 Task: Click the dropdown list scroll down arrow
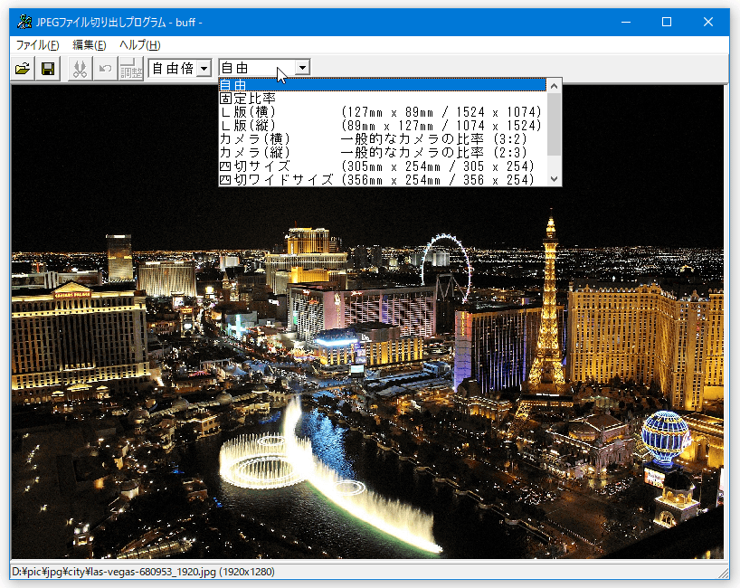554,179
